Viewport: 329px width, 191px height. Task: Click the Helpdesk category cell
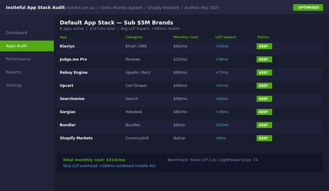click(134, 112)
